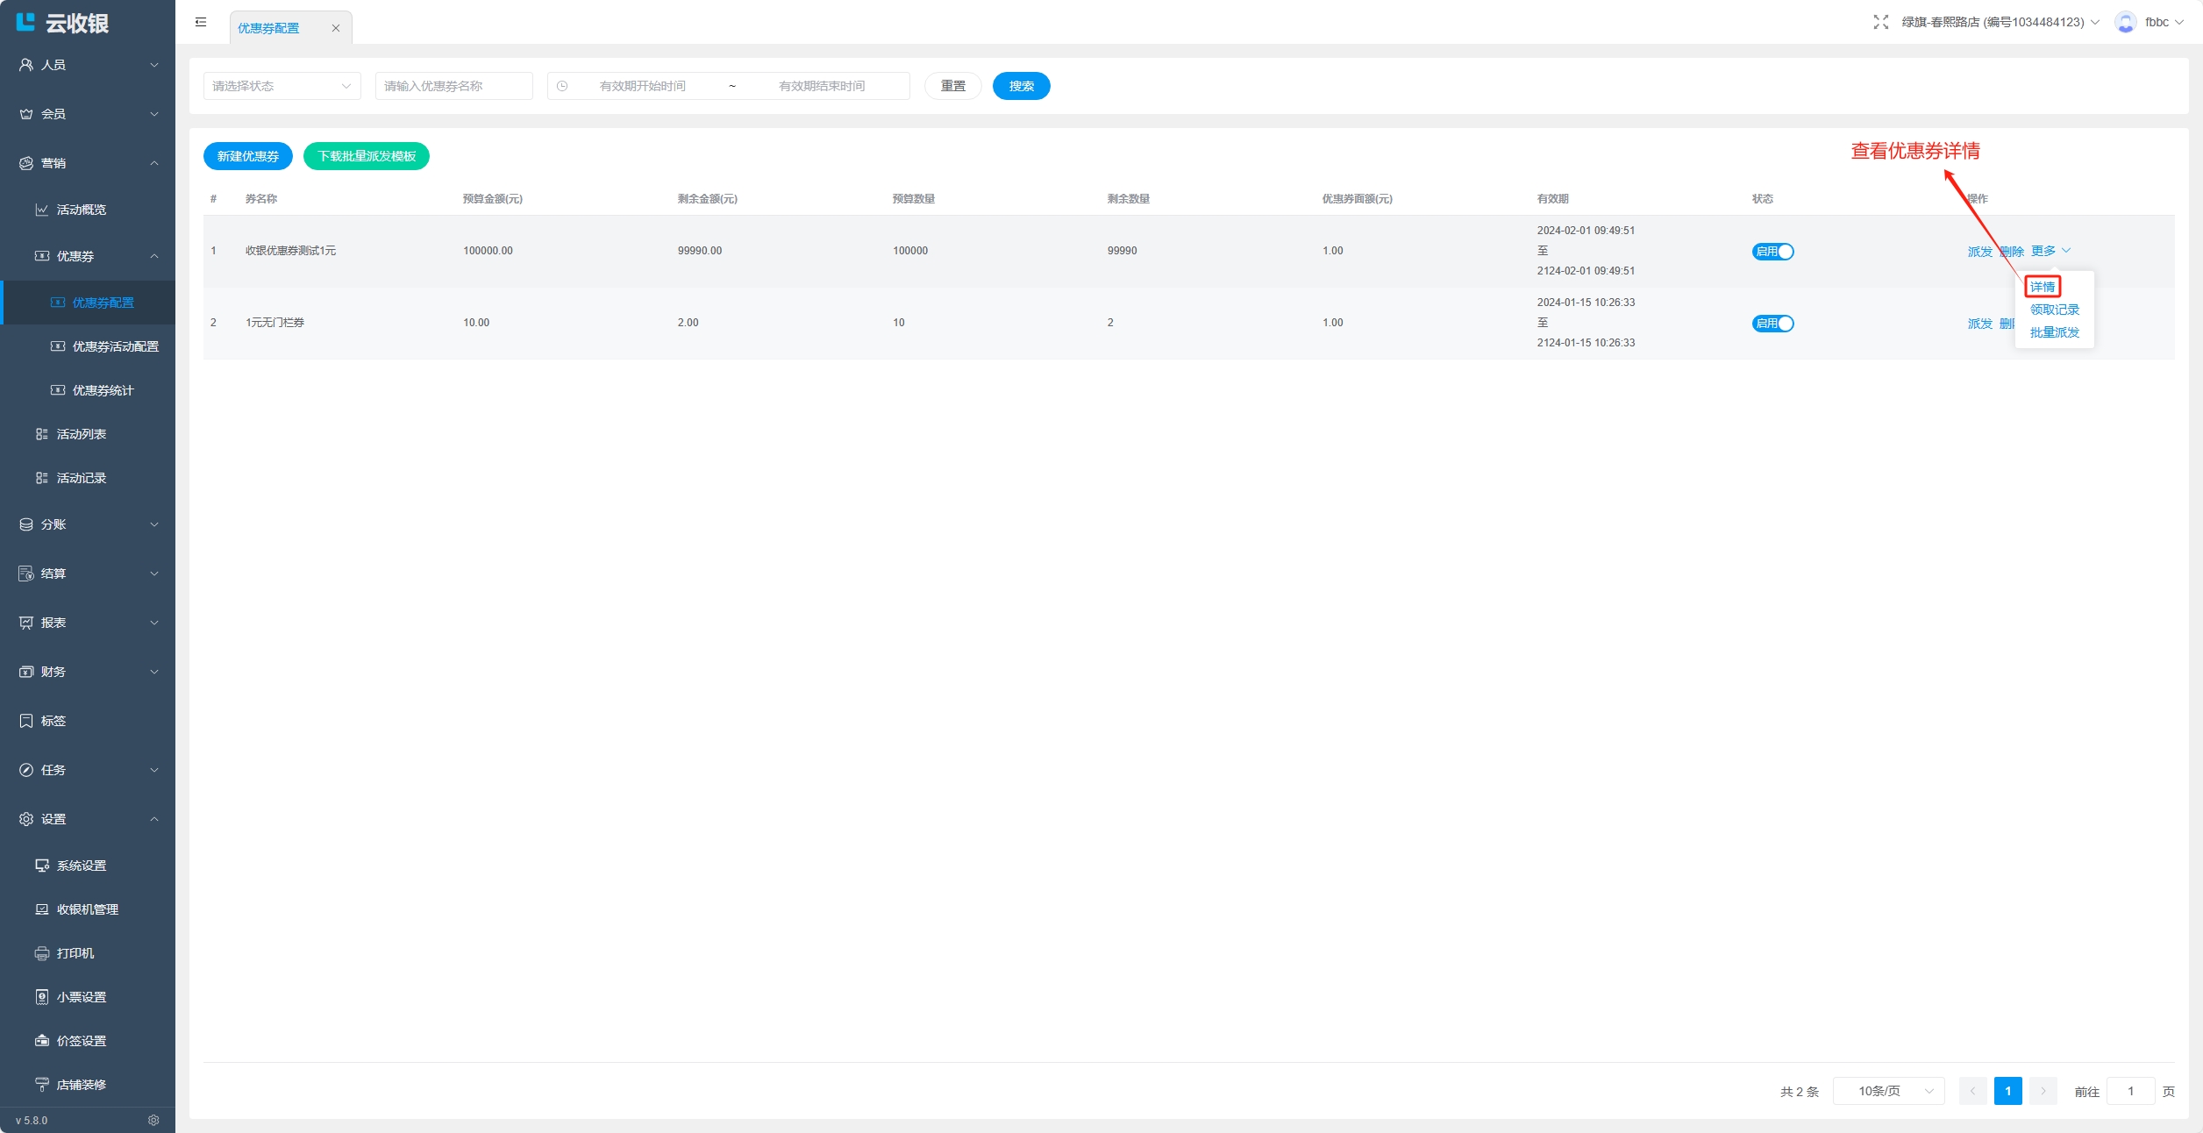
Task: Choose 批量派发 in the dropdown menu
Action: [2054, 332]
